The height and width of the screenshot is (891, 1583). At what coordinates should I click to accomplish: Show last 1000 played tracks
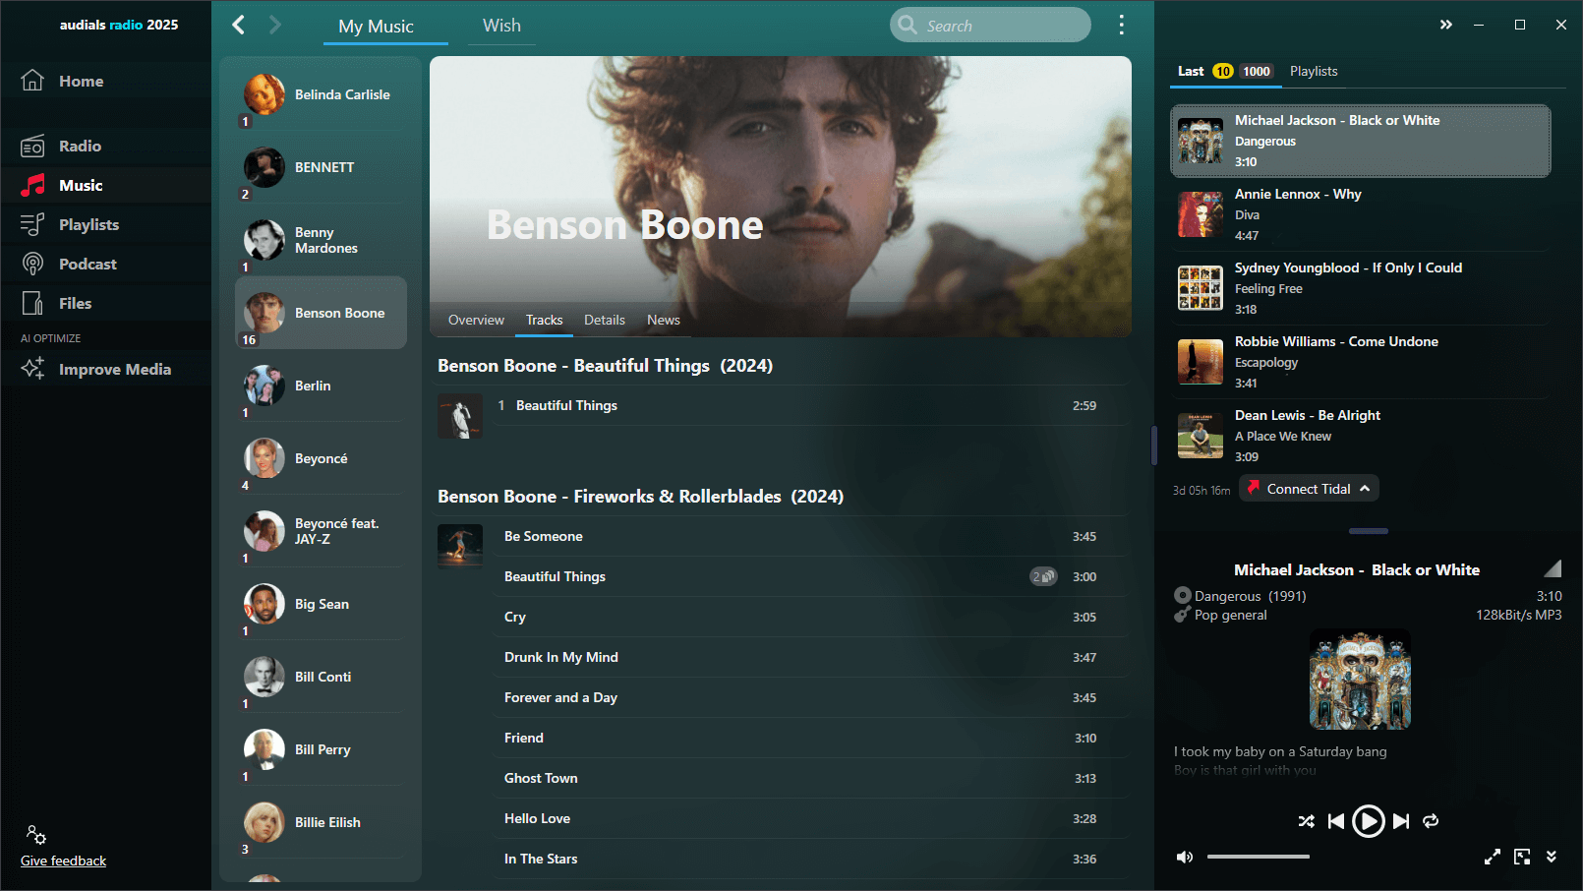click(x=1256, y=71)
